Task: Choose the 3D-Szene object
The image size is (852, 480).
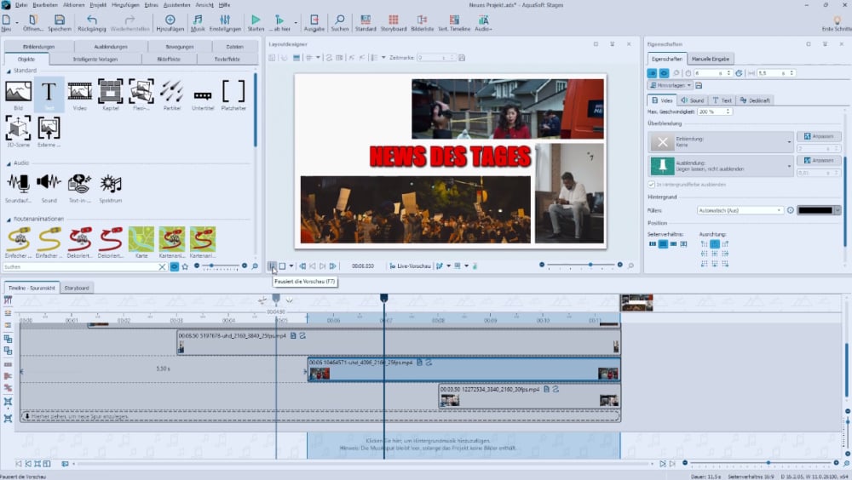Action: pos(18,129)
